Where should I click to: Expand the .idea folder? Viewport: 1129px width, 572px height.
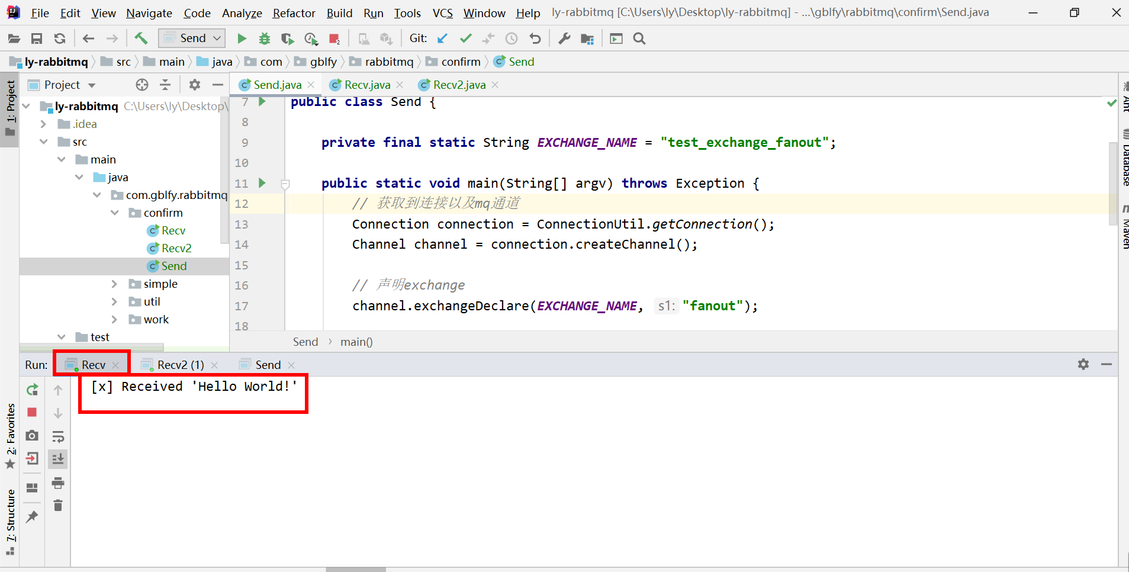pyautogui.click(x=44, y=124)
